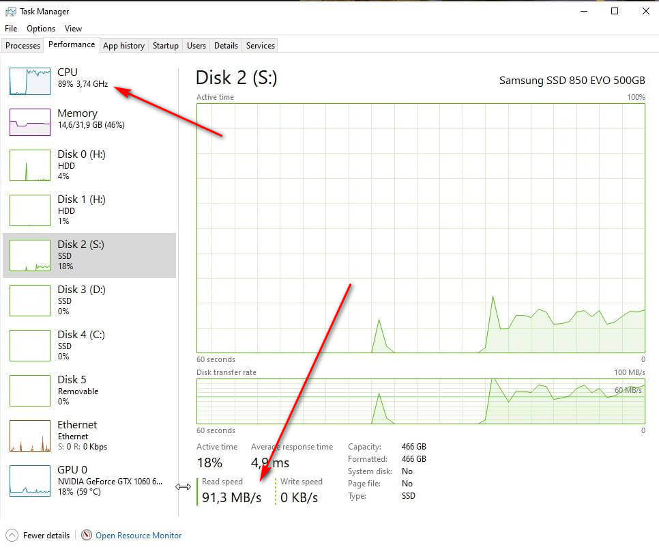Select the Ethernet label in sidebar

(x=77, y=424)
